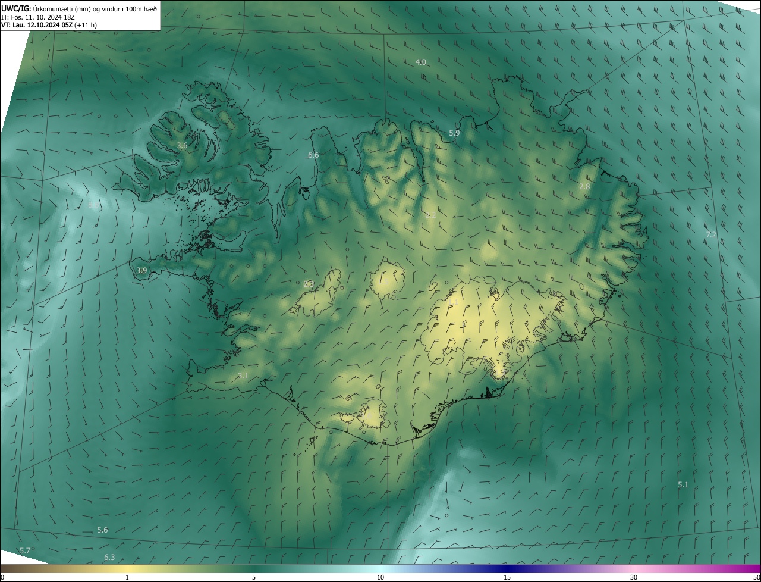The width and height of the screenshot is (761, 582).
Task: Click the color scale tick label "0"
Action: pos(2,577)
